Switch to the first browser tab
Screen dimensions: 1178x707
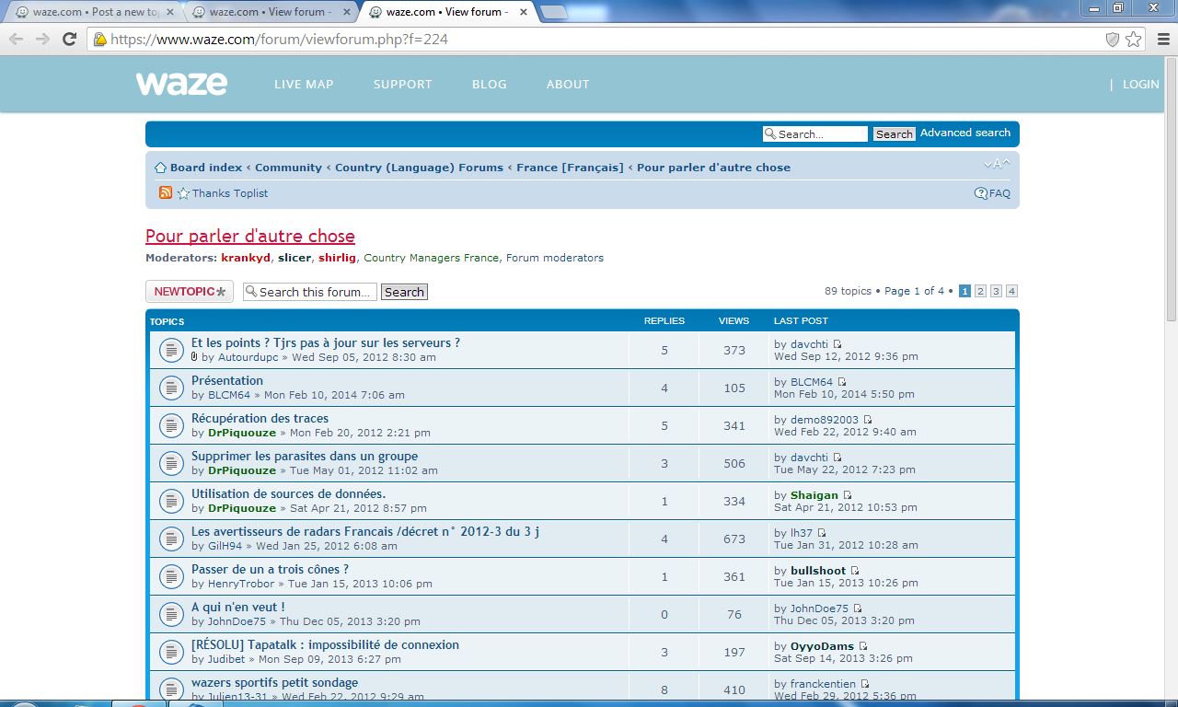click(x=92, y=12)
